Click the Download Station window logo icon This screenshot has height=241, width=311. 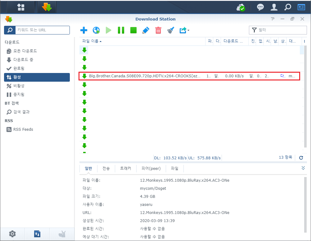(x=9, y=19)
